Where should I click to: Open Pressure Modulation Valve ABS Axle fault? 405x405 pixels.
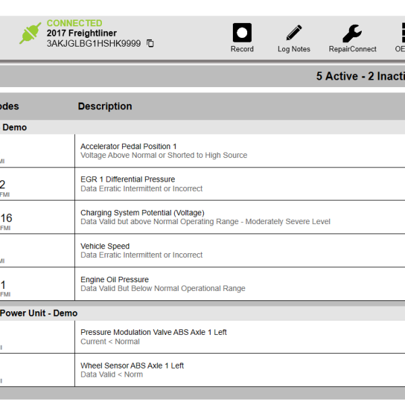coord(153,332)
